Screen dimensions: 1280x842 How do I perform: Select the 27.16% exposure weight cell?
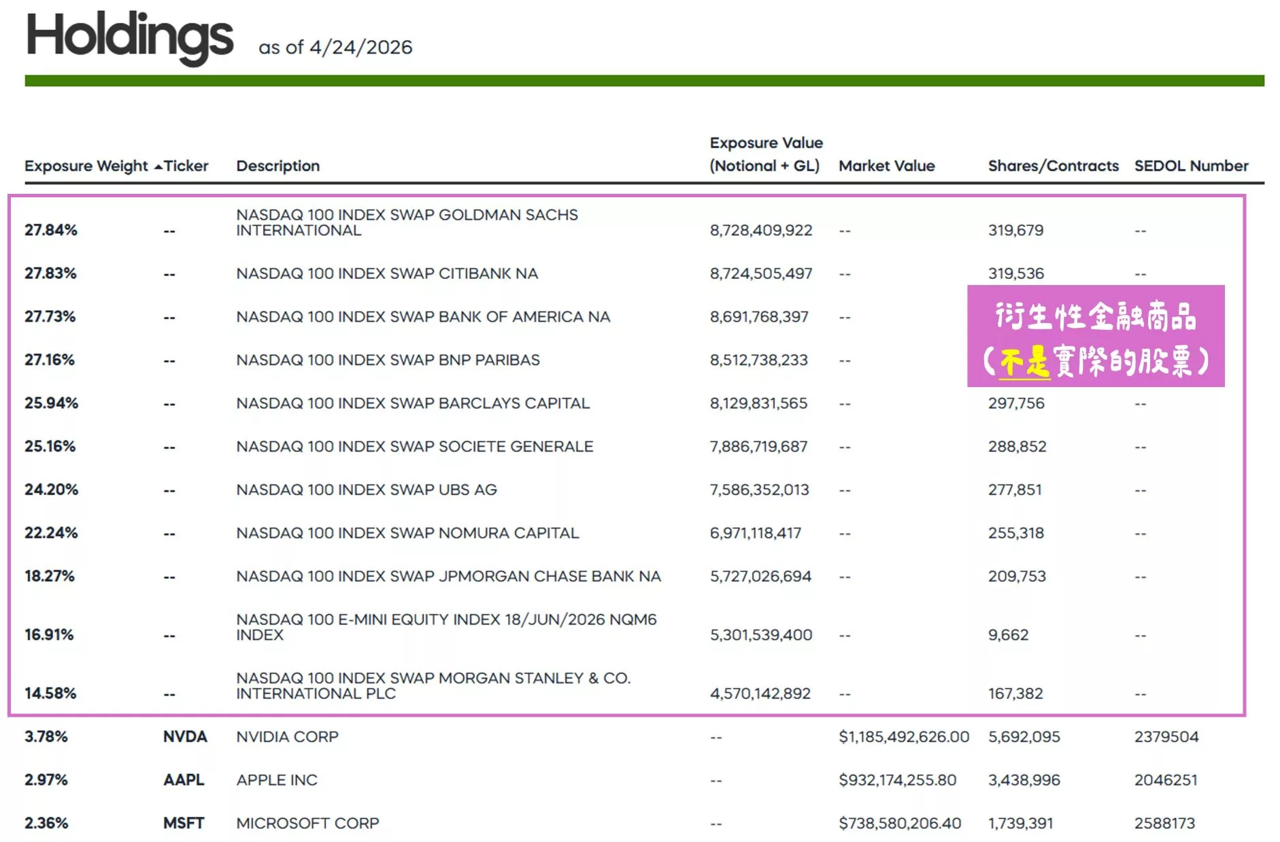click(x=50, y=360)
